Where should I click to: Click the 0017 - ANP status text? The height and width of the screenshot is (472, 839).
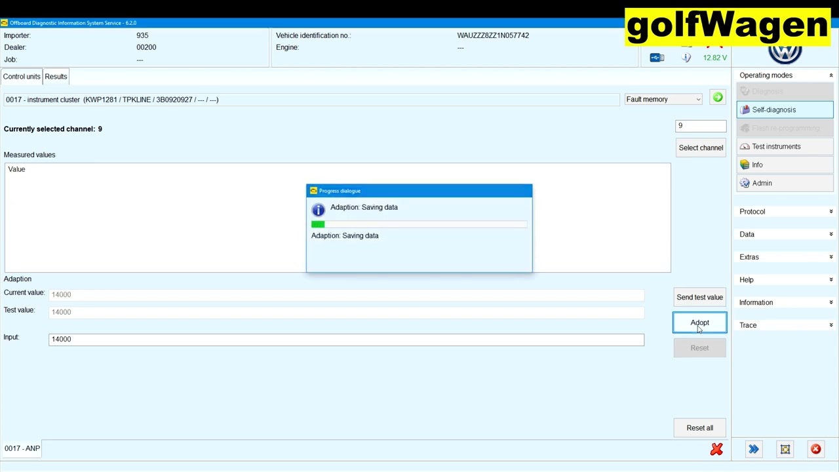(x=22, y=448)
